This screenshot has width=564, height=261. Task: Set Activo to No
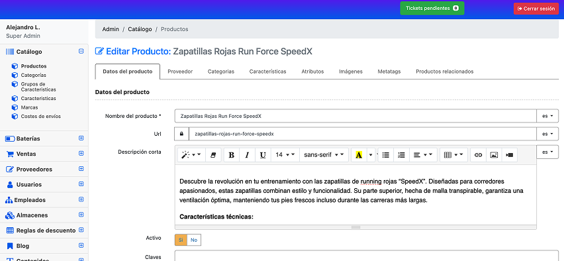click(x=194, y=240)
